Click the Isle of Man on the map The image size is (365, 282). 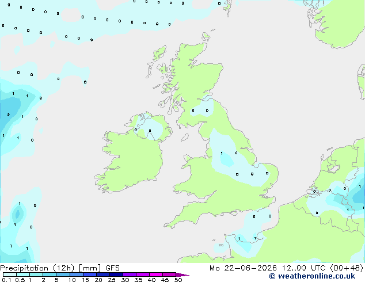point(185,138)
